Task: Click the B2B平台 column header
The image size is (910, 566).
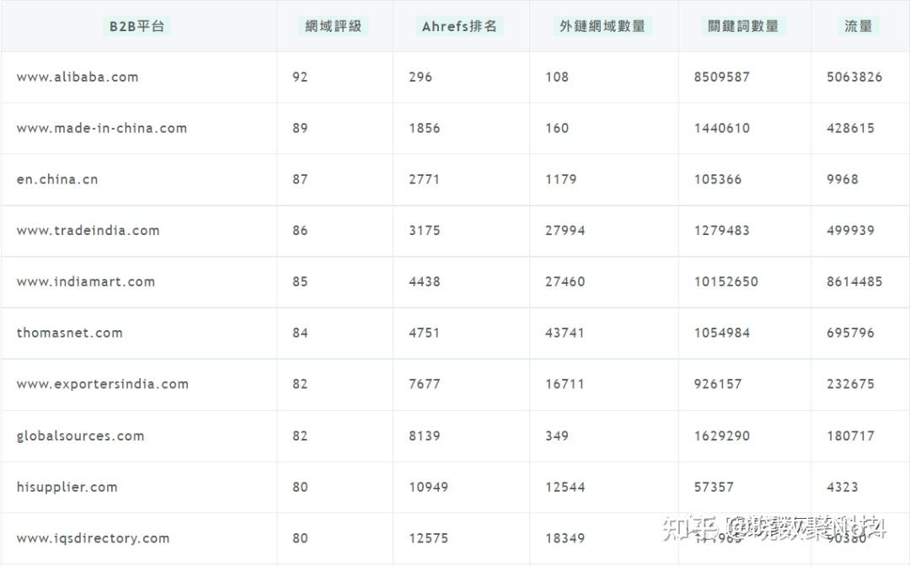Action: click(137, 26)
